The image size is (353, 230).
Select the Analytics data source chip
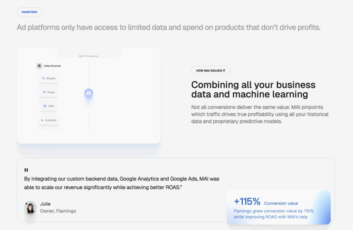pos(49,120)
